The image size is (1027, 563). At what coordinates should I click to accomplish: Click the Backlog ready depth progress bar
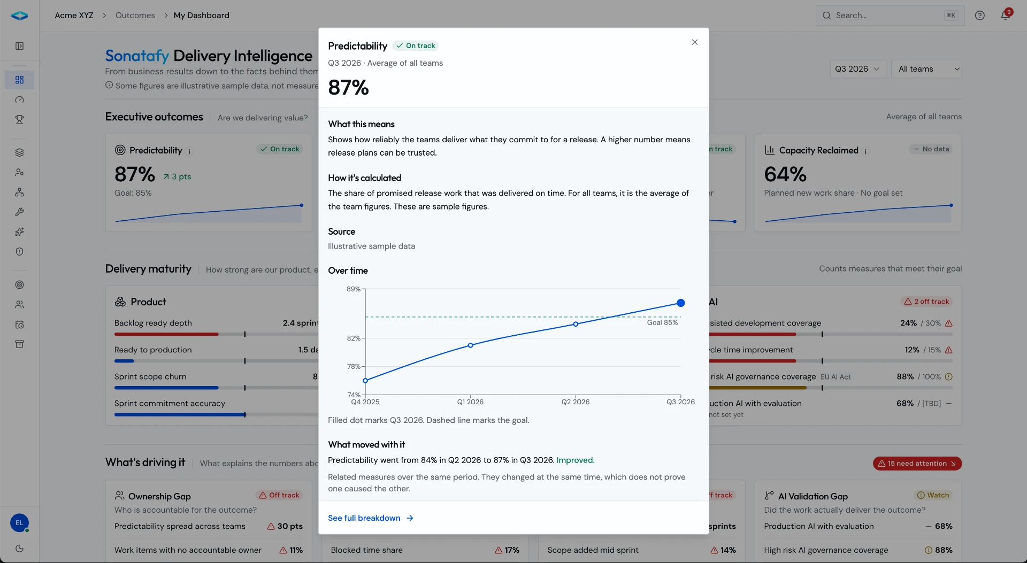pos(216,334)
